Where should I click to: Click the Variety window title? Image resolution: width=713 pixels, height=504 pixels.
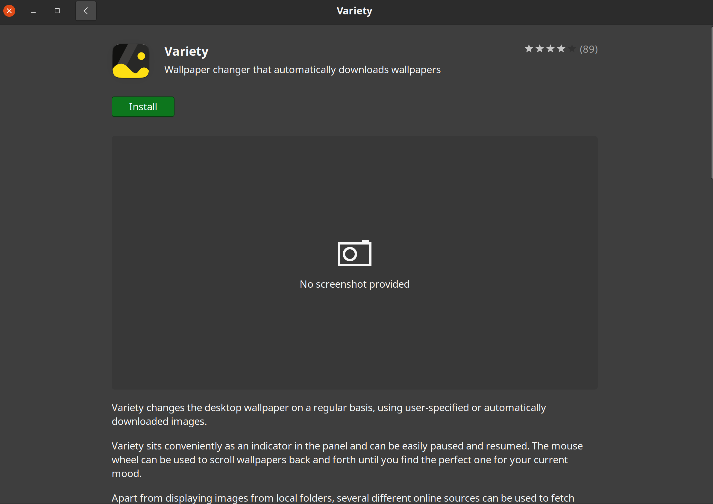(354, 10)
